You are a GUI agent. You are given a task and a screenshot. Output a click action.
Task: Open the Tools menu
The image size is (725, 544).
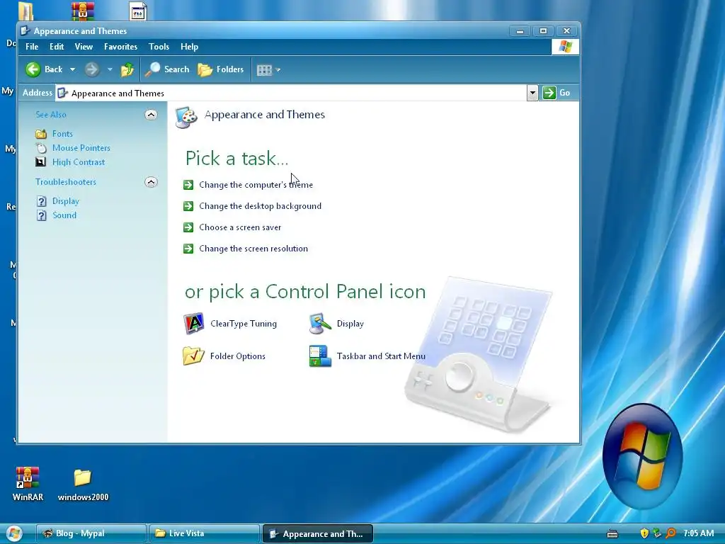159,47
